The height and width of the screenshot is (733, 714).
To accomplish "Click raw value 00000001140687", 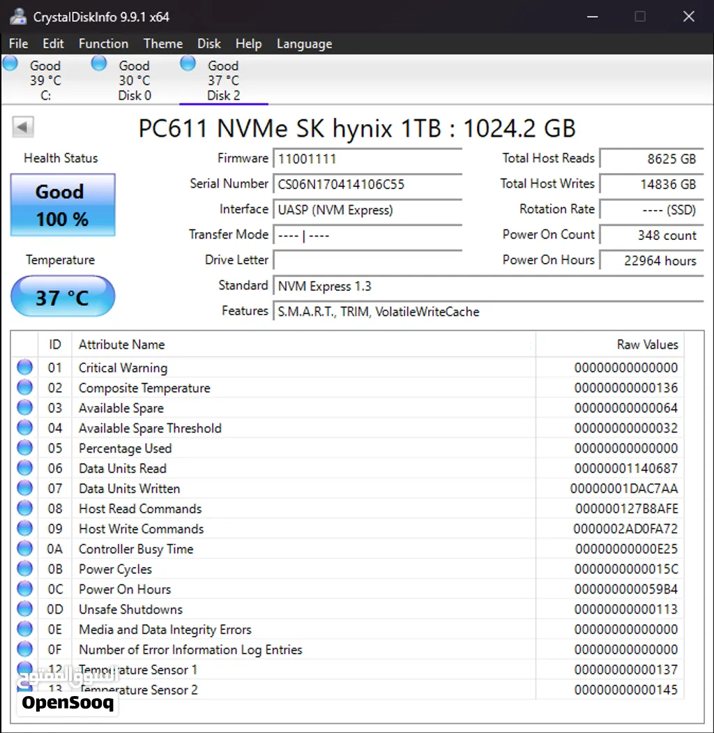I will click(626, 469).
